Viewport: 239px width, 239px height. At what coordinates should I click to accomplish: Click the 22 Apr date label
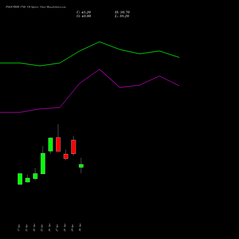click(x=34, y=228)
